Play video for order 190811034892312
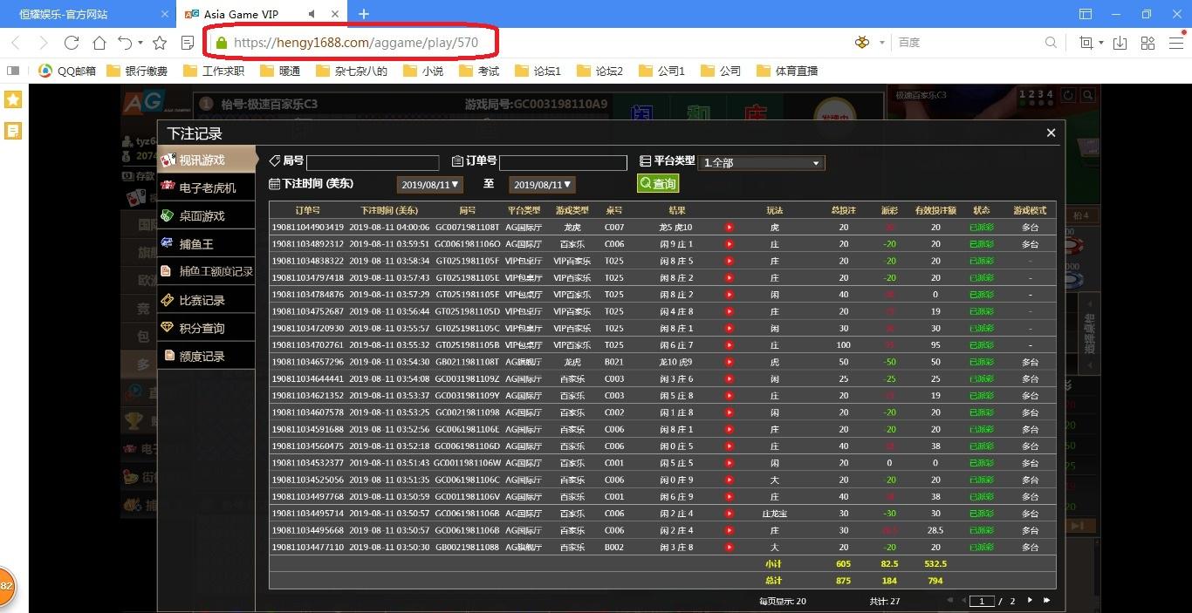1192x613 pixels. pyautogui.click(x=730, y=244)
